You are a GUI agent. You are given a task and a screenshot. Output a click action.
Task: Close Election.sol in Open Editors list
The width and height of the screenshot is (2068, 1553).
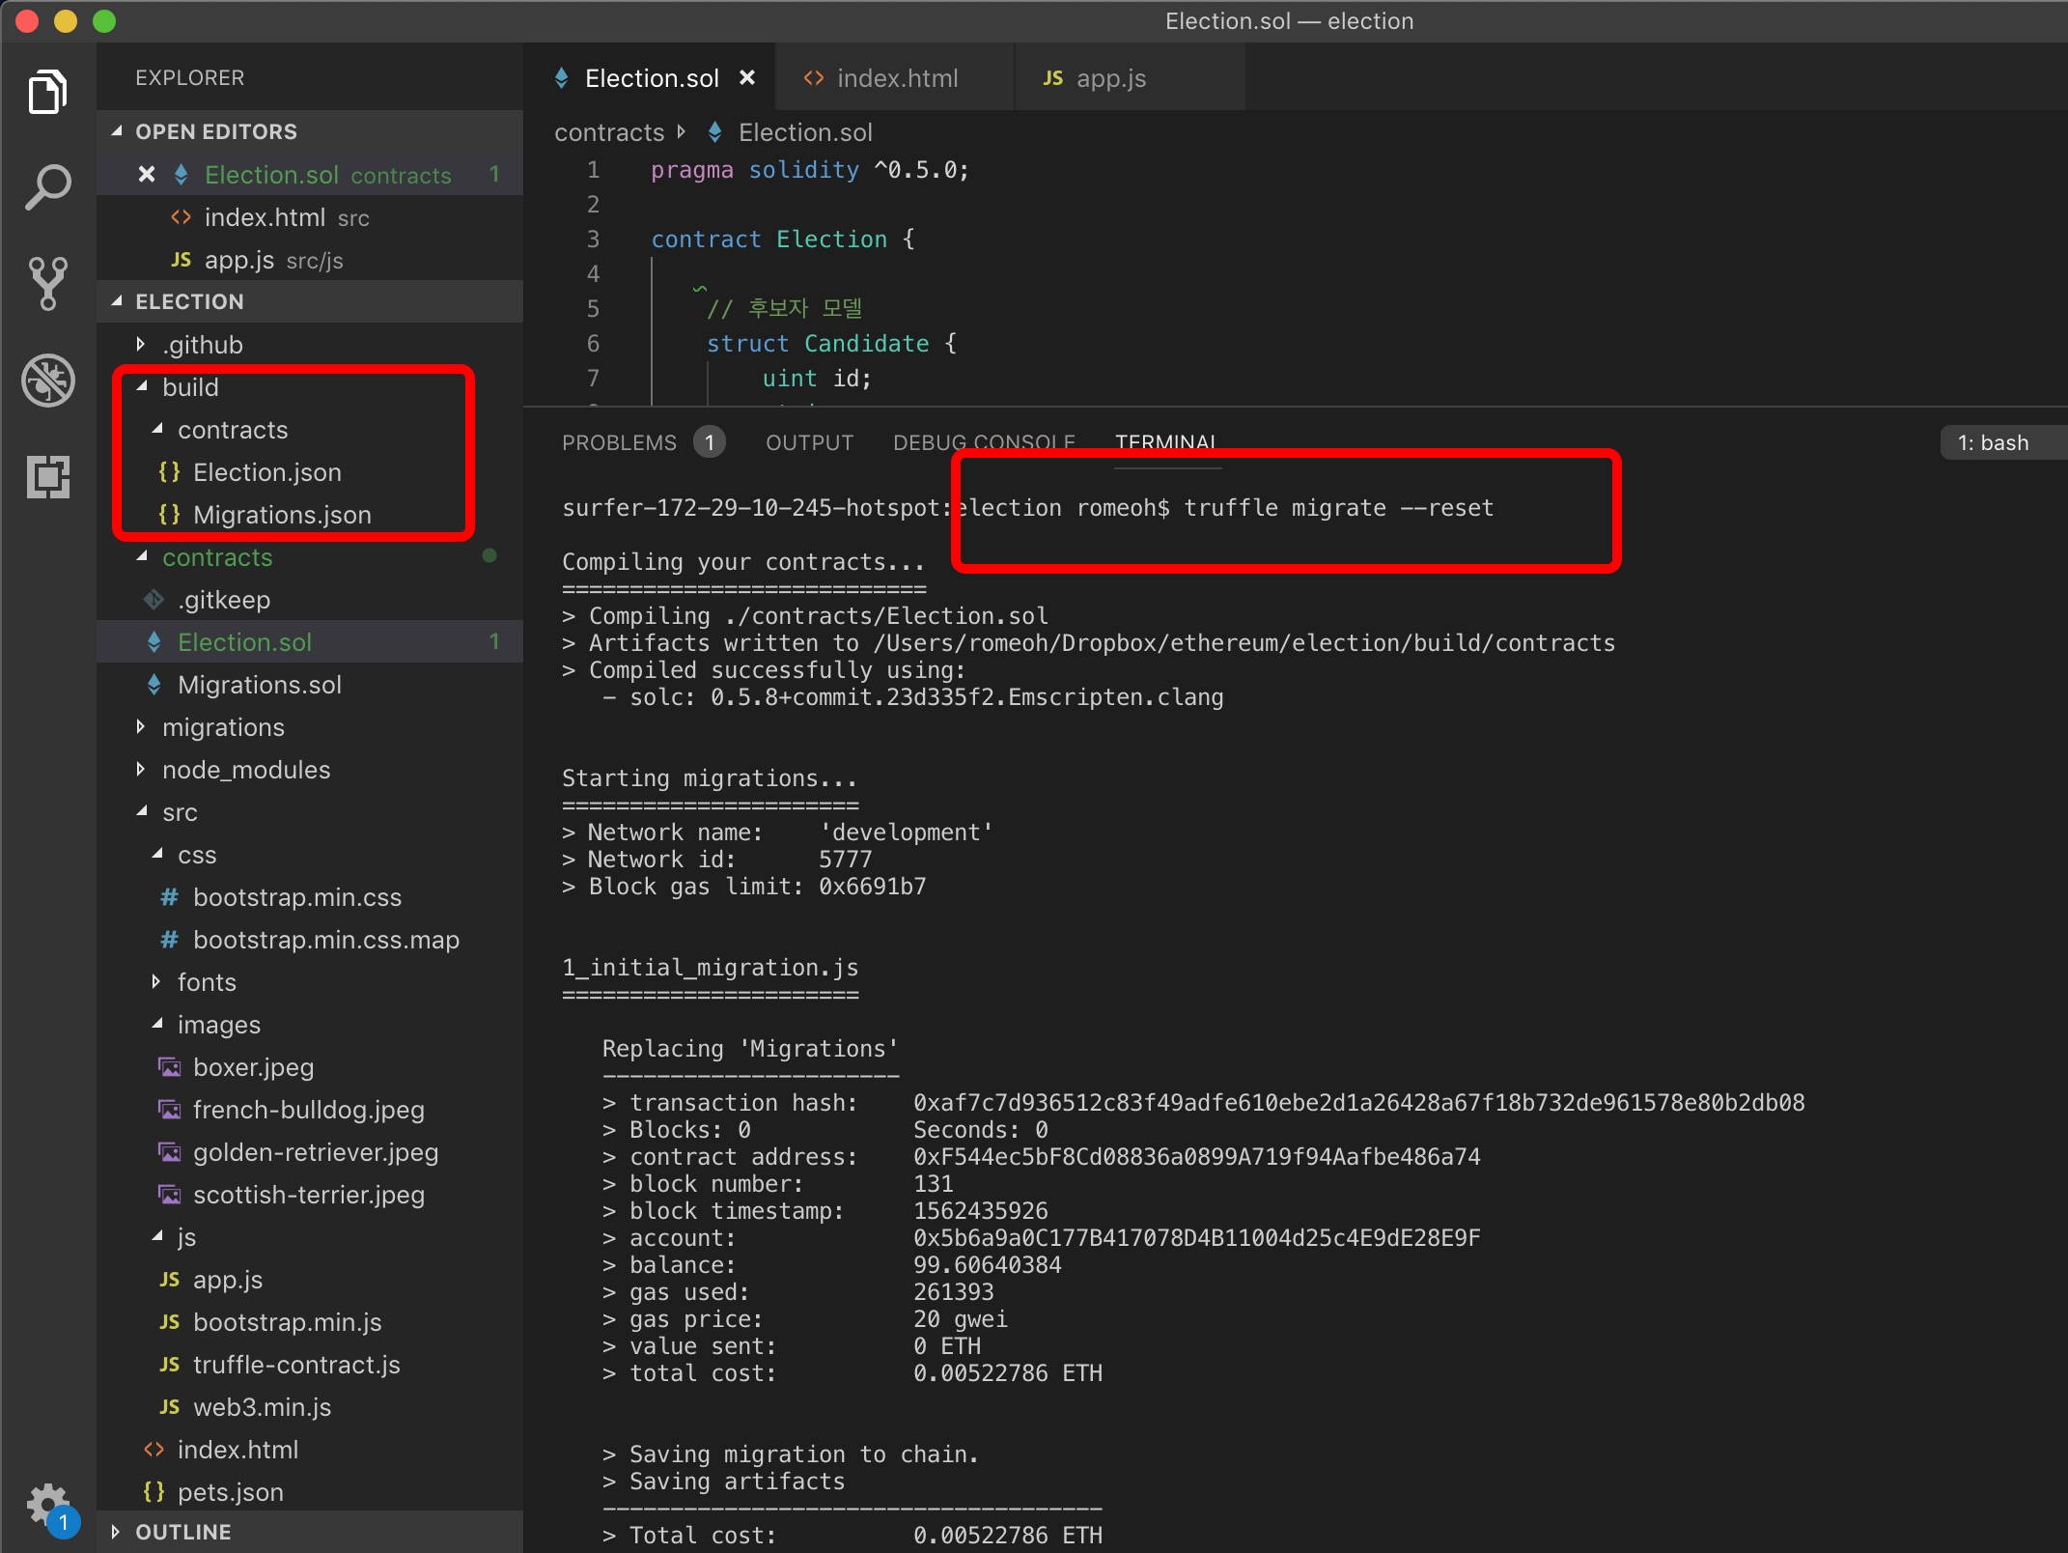[147, 175]
